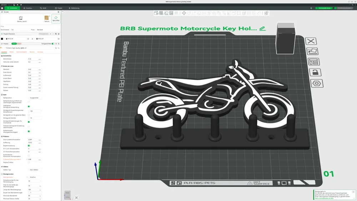Switch the Global/Objekte process toggle
Image resolution: width=357 pixels, height=201 pixels.
tap(16, 44)
